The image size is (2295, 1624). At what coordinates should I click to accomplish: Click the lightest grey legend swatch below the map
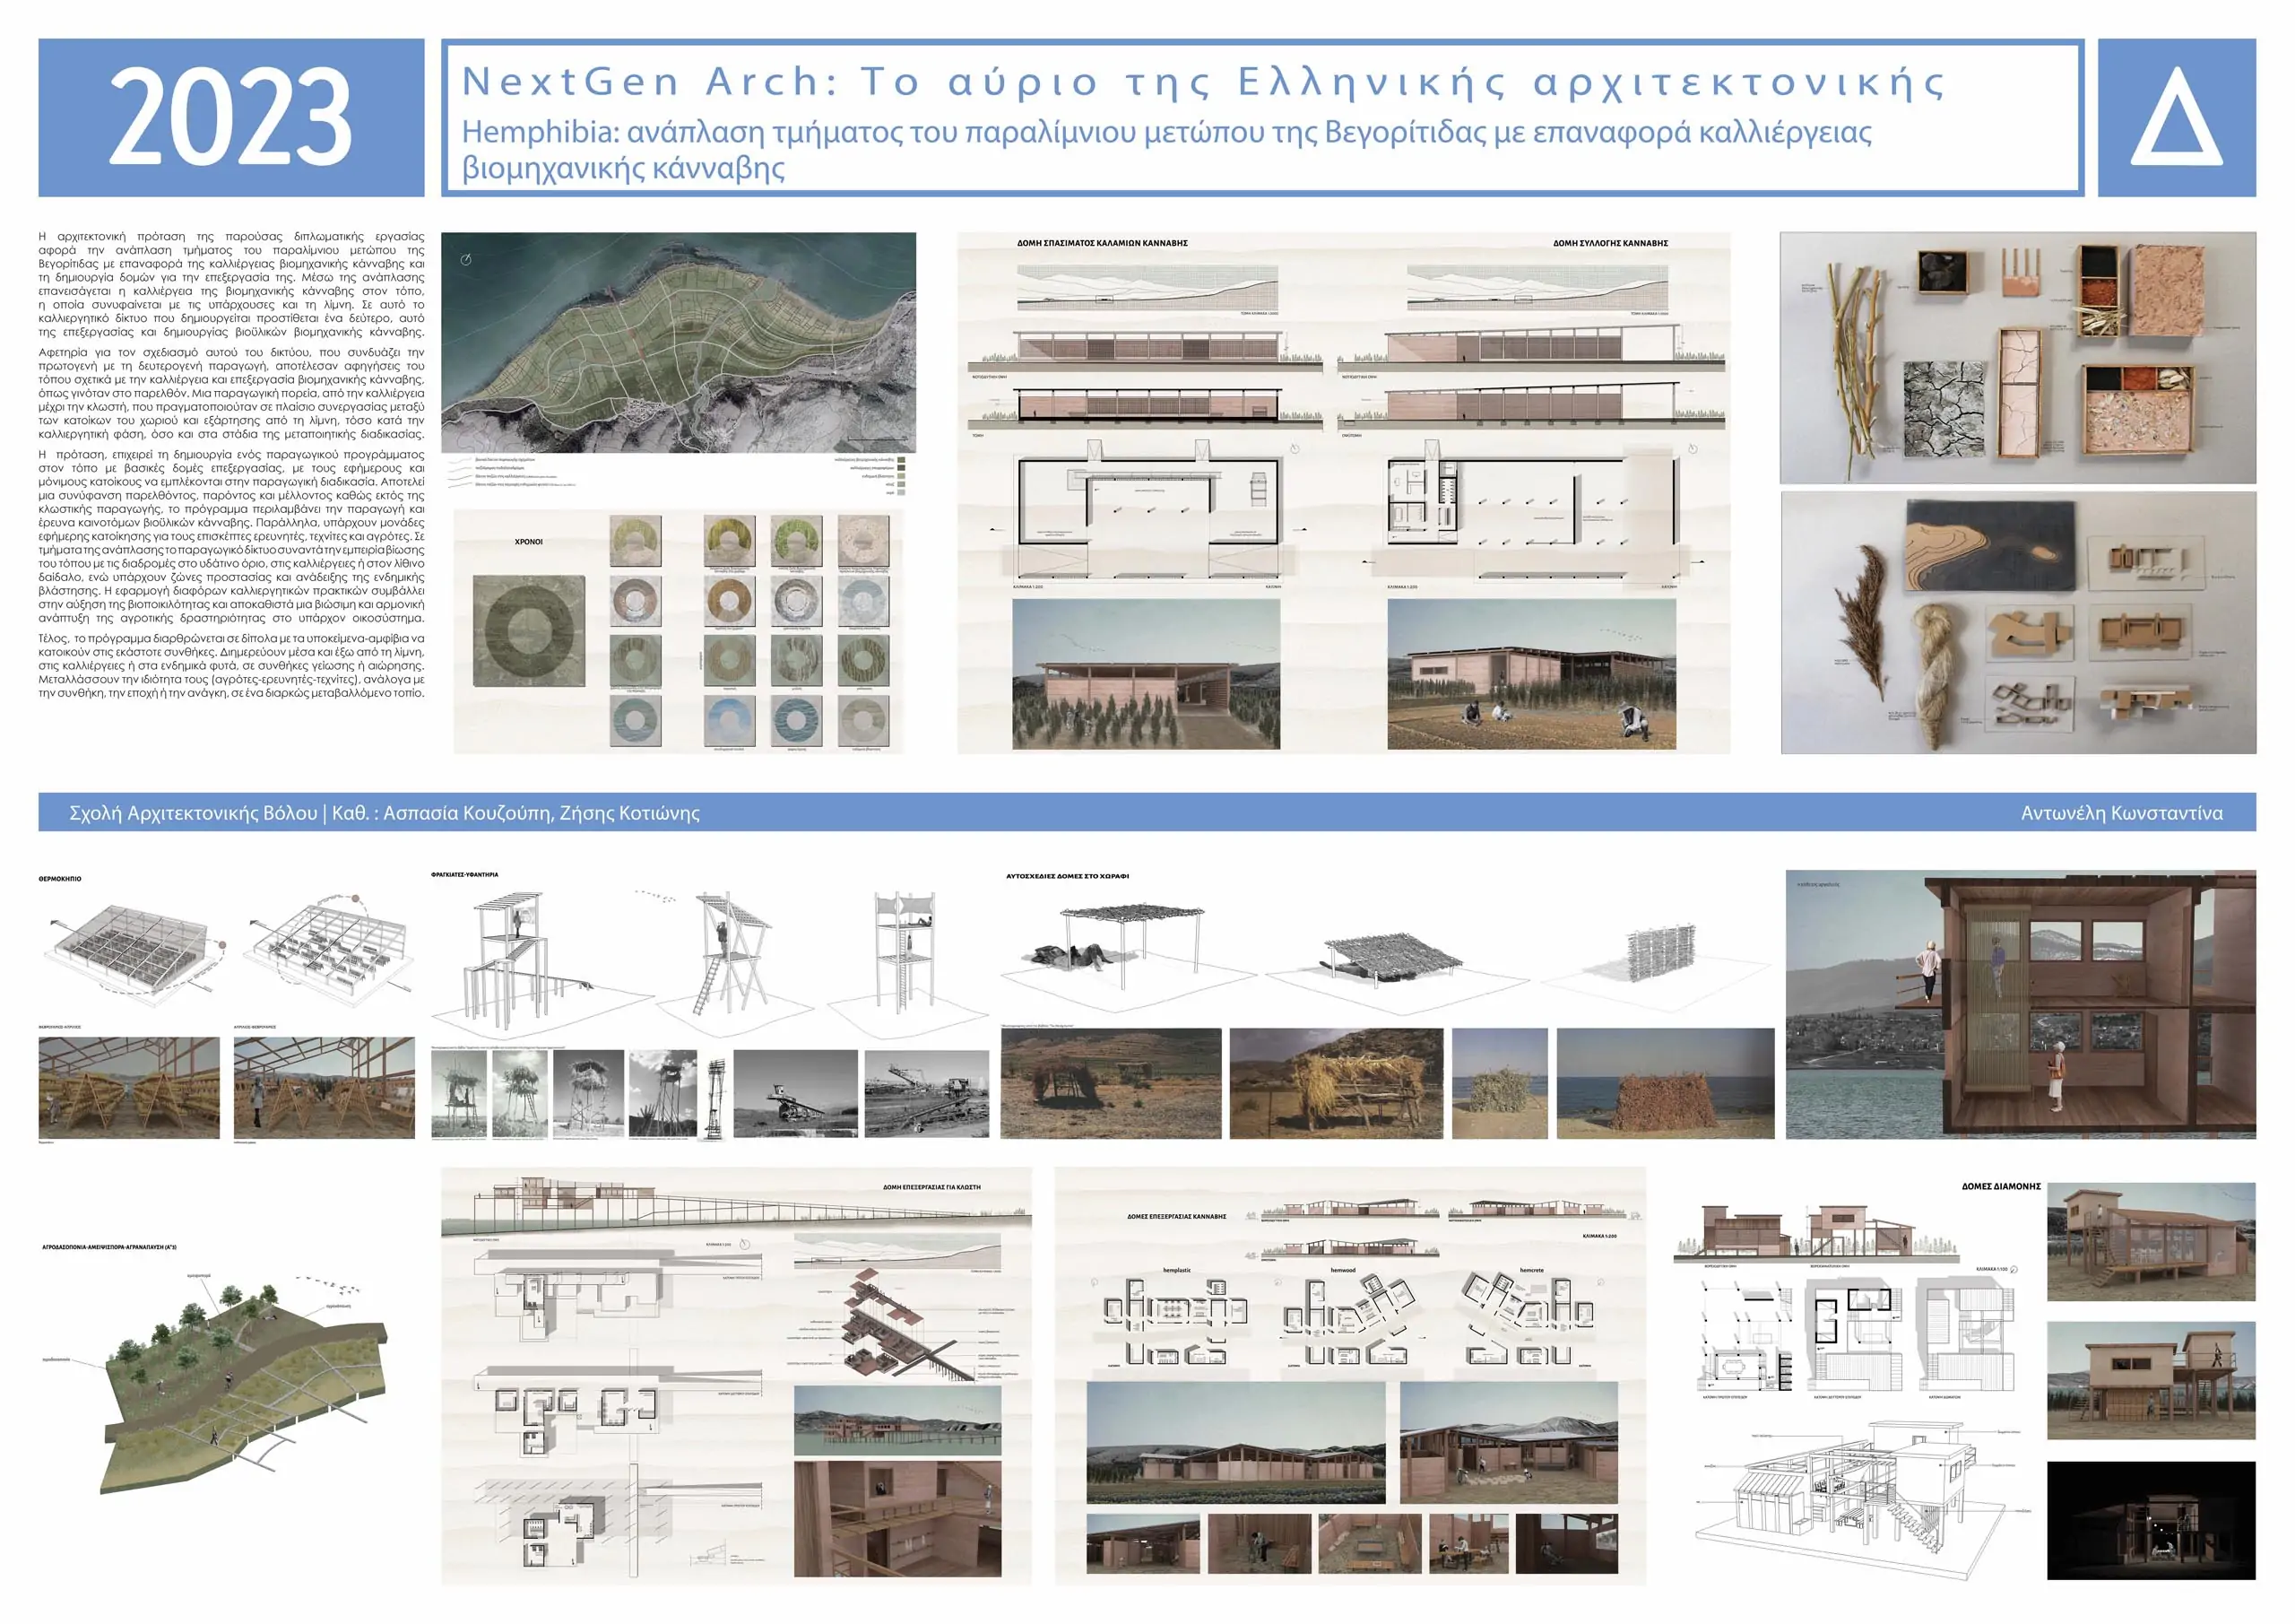902,492
